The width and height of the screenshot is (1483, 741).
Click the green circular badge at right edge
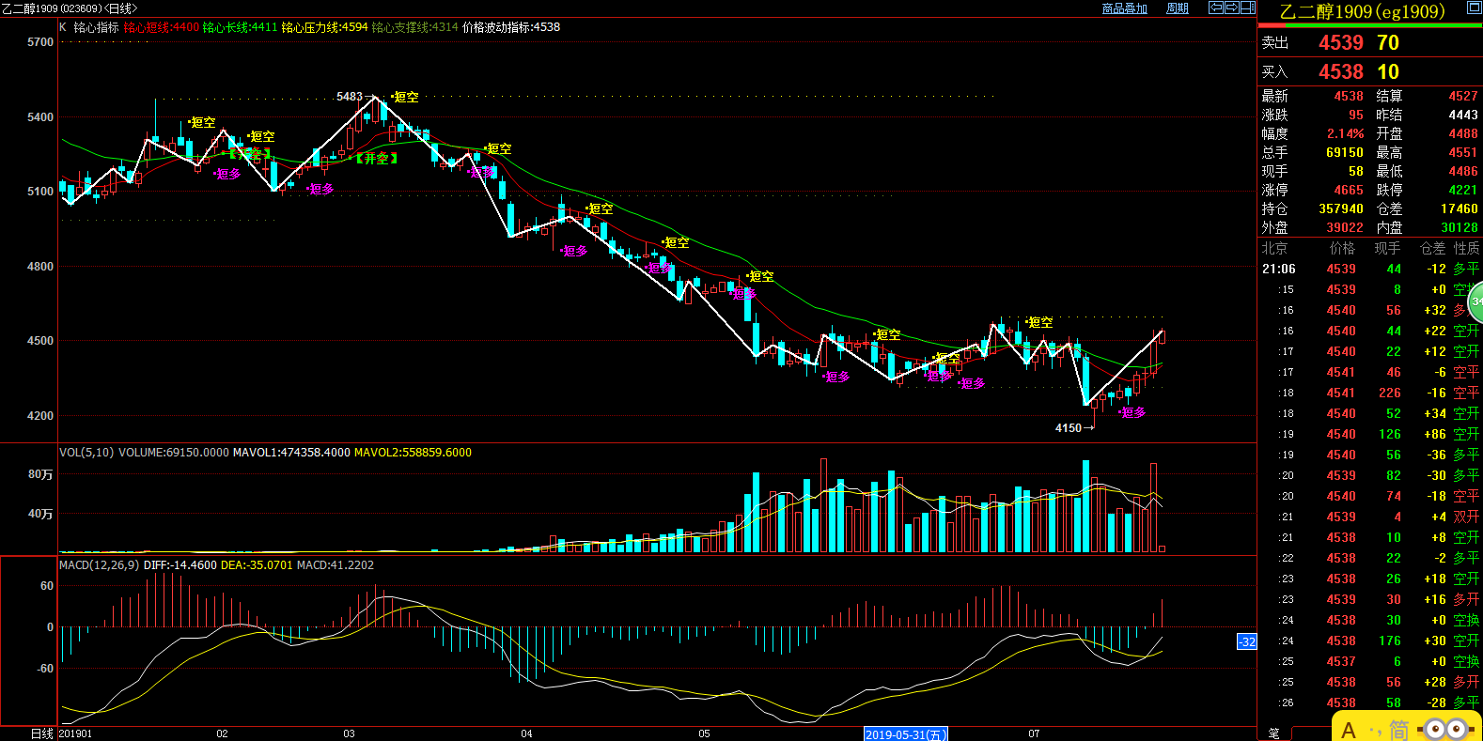[1475, 302]
